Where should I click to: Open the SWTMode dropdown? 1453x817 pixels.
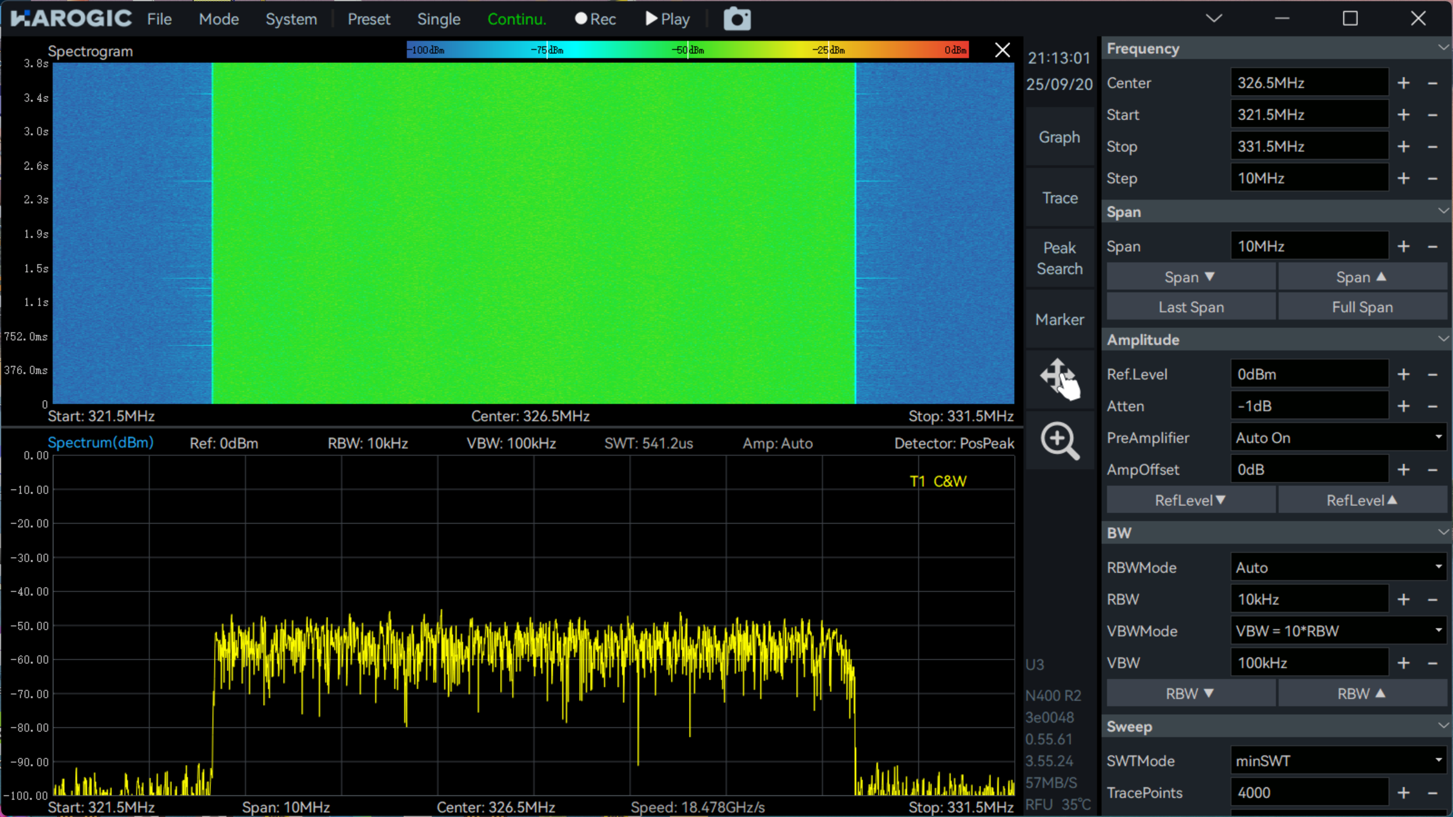1338,761
